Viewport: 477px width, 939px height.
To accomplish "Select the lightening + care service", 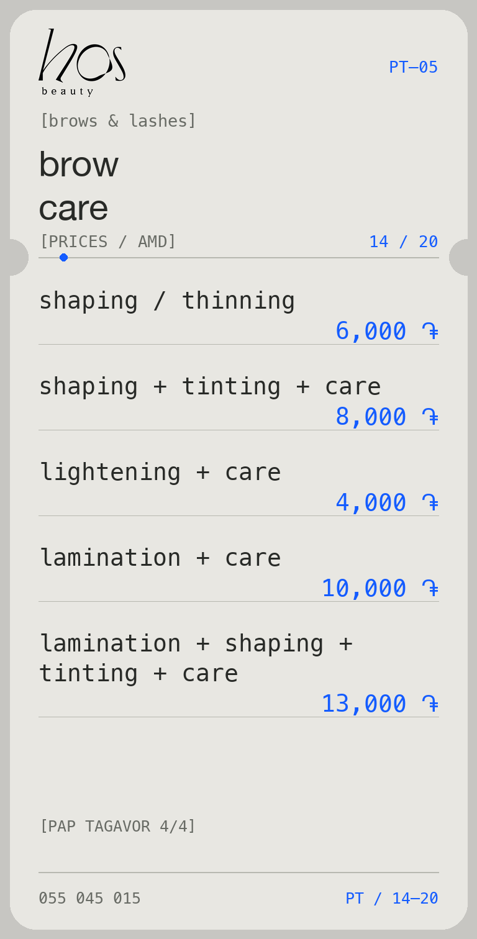I will point(238,487).
